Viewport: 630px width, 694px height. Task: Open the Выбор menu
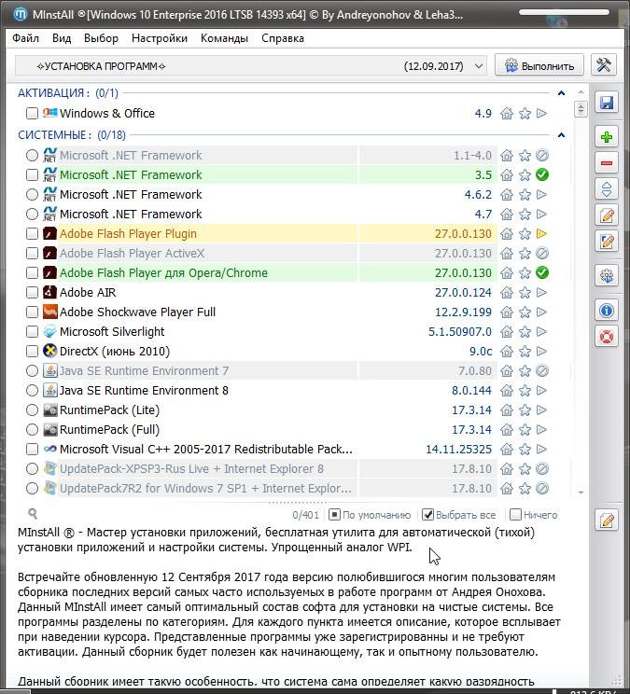coord(101,38)
